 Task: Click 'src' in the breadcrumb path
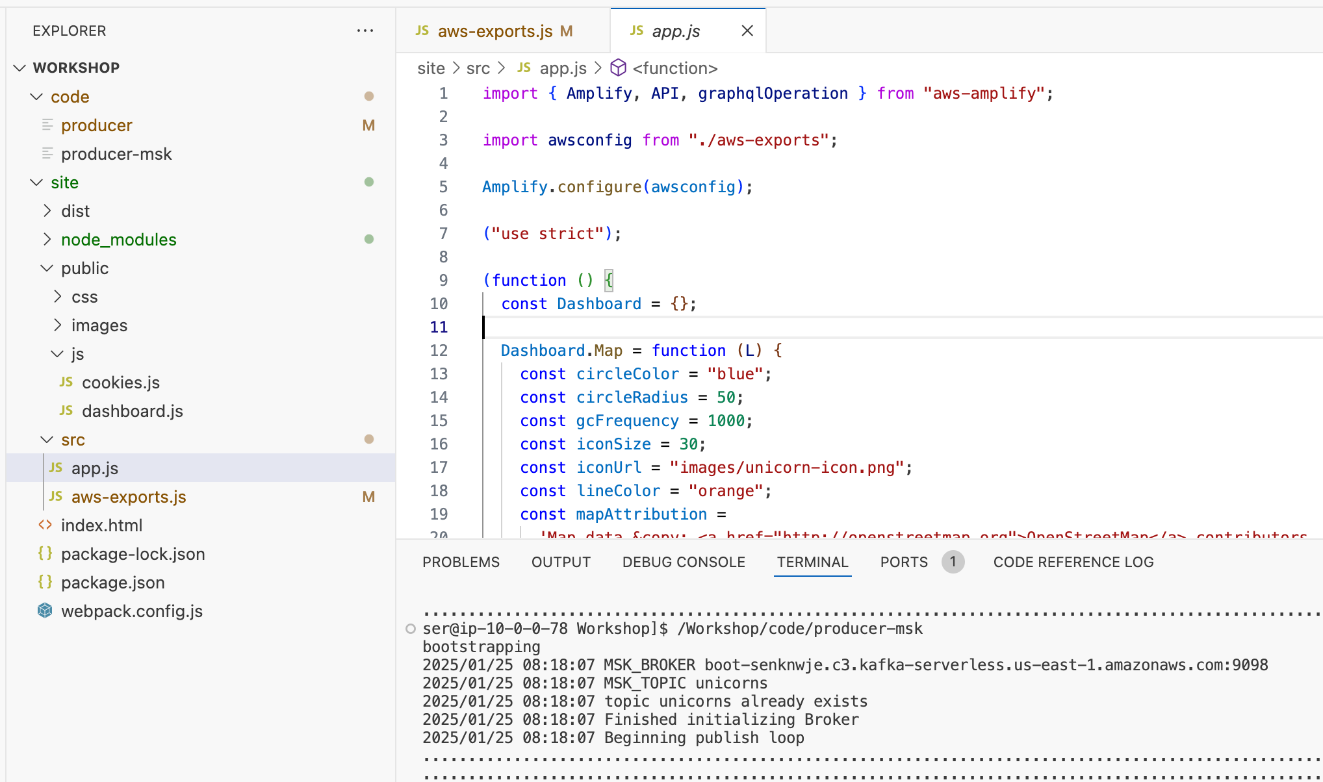click(x=478, y=68)
